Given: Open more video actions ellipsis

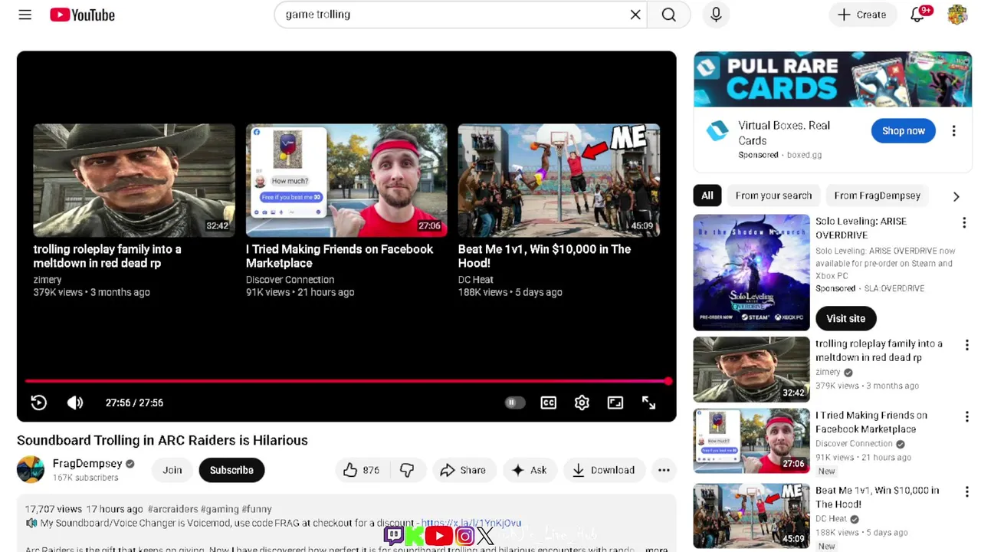Looking at the screenshot, I should coord(664,470).
